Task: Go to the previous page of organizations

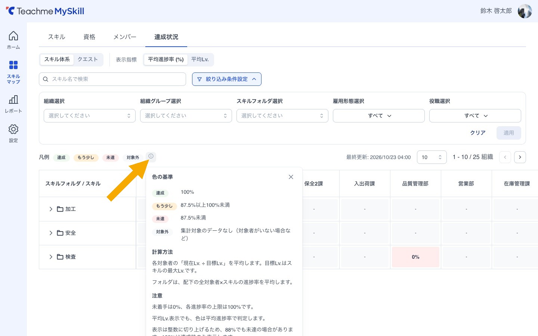Action: pyautogui.click(x=505, y=157)
